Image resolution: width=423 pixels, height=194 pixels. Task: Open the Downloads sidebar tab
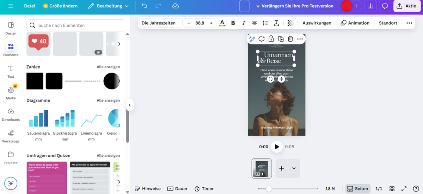(11, 114)
